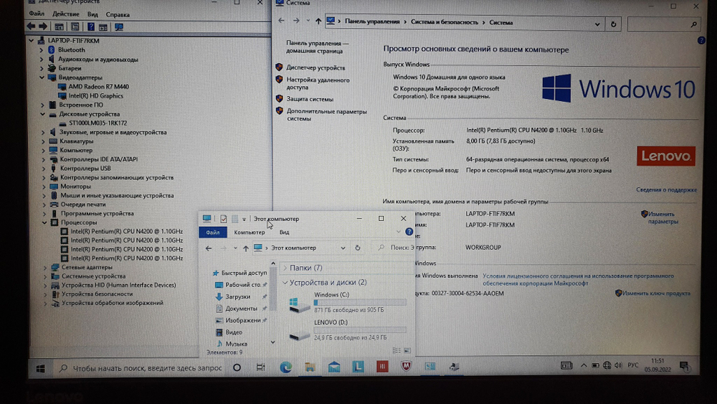Click the scan hardware monitor toolbar icon
717x404 pixels.
click(x=119, y=27)
